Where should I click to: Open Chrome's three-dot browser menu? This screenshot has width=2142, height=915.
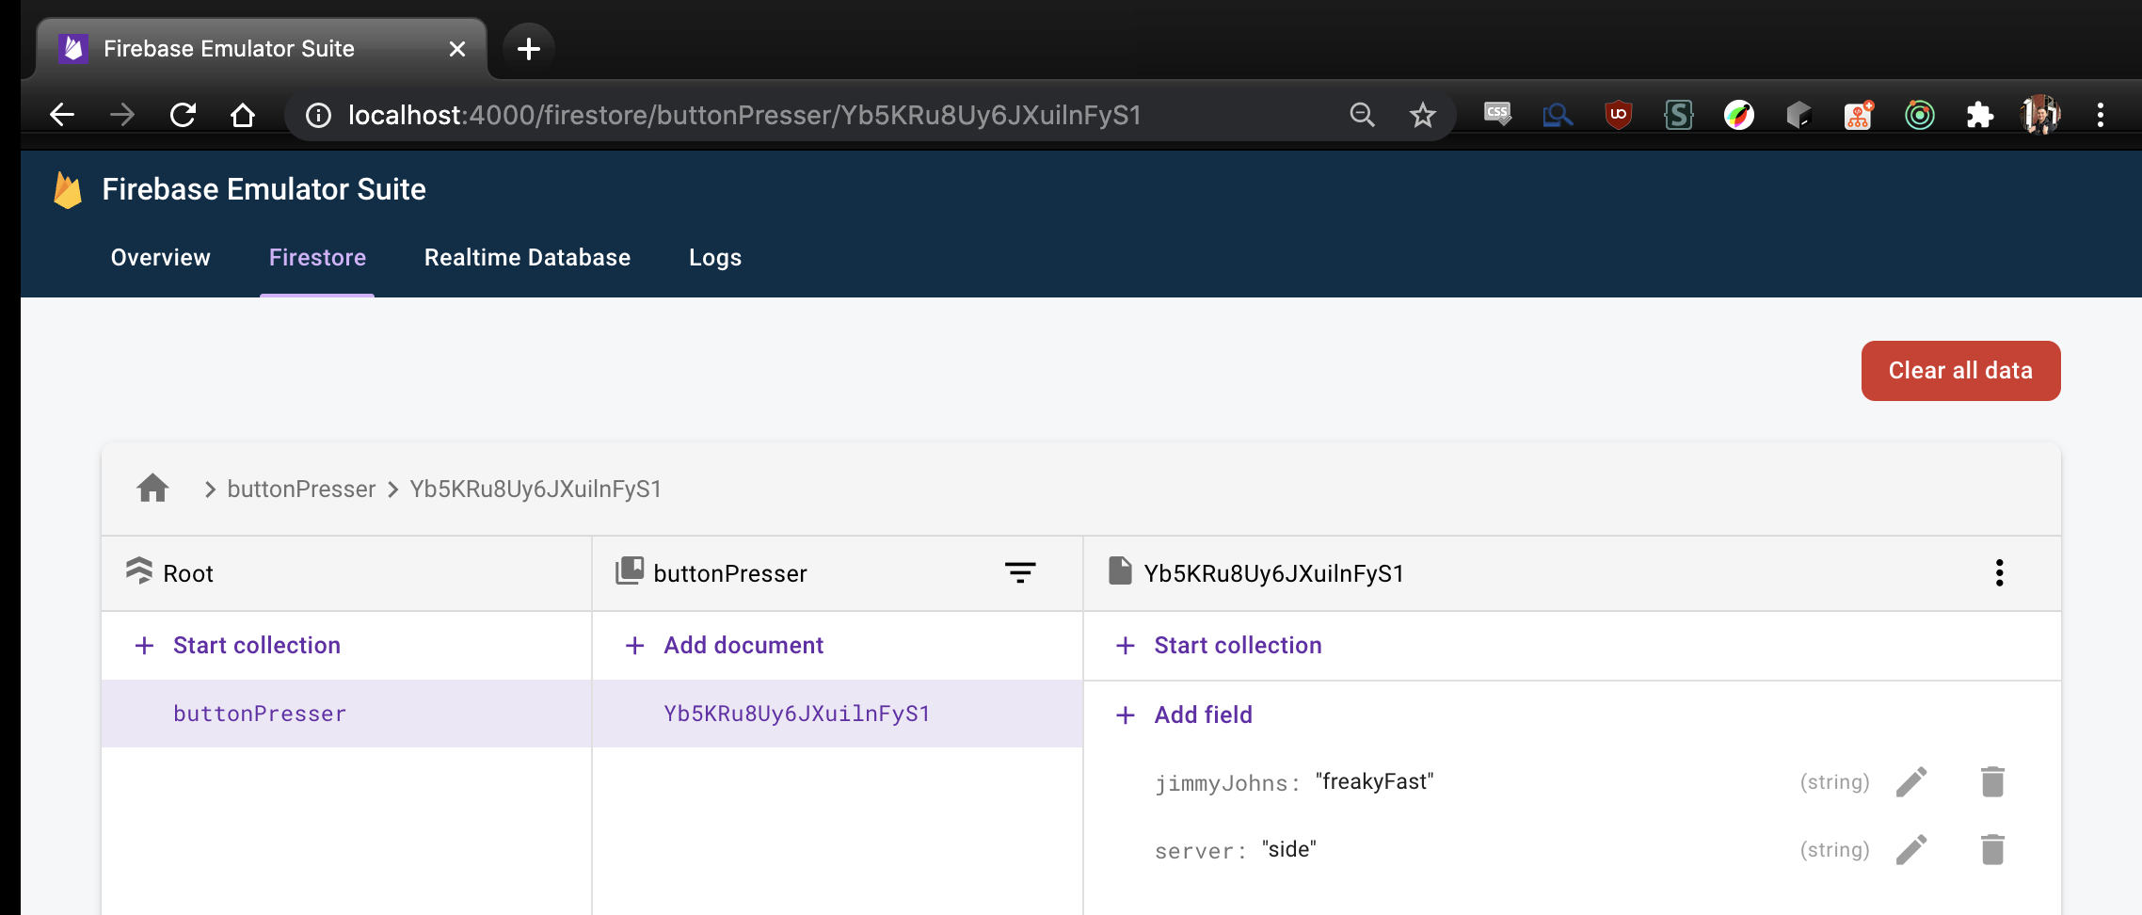click(x=2100, y=114)
